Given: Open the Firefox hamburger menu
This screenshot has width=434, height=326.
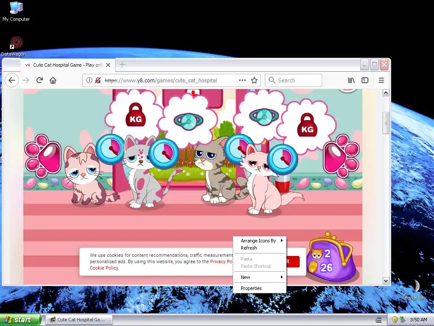Looking at the screenshot, I should [381, 80].
